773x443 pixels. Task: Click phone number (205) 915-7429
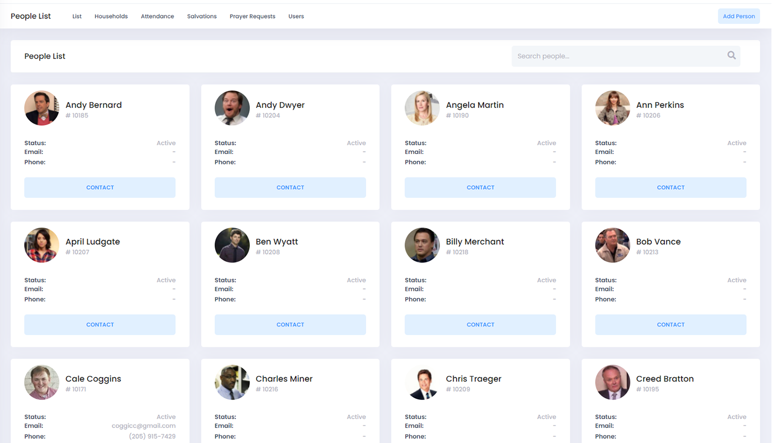pyautogui.click(x=152, y=436)
